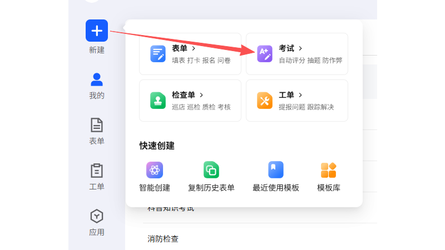Image resolution: width=445 pixels, height=250 pixels.
Task: Open the 模板库 tiles icon
Action: [x=328, y=170]
